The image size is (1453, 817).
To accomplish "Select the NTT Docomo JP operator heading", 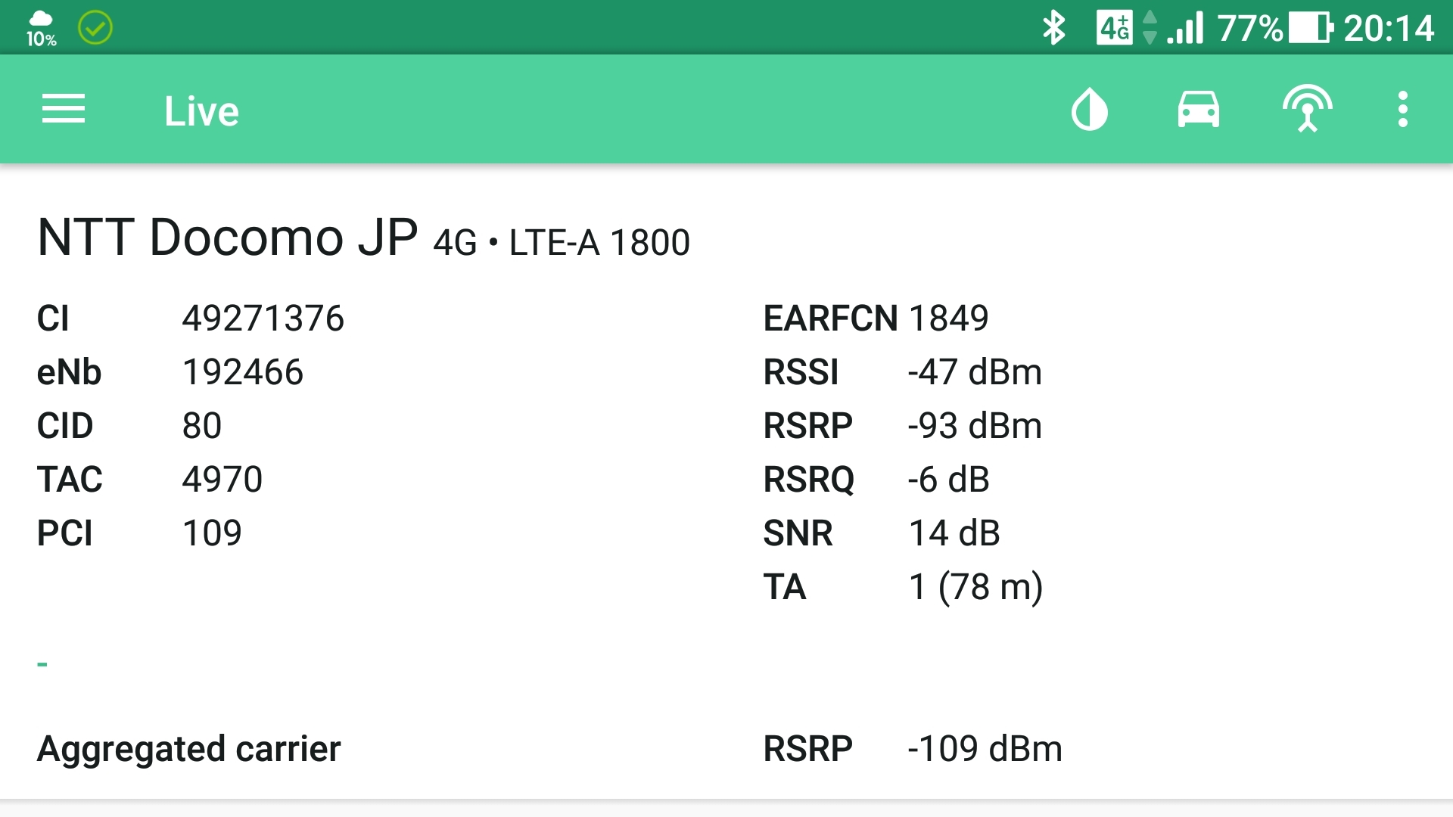I will [x=227, y=238].
